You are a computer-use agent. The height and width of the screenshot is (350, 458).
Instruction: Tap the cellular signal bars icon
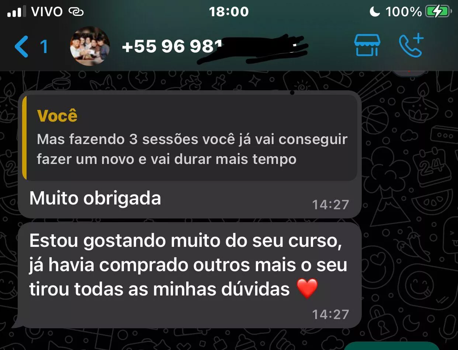17,12
